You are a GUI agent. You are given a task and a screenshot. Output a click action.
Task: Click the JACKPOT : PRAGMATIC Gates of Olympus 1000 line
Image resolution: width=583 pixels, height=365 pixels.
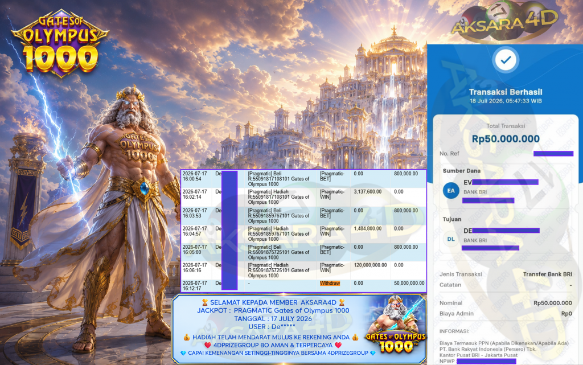coord(273,310)
